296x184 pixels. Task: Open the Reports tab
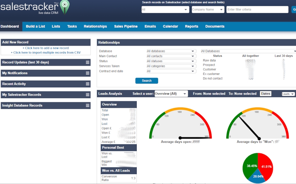pos(191,26)
